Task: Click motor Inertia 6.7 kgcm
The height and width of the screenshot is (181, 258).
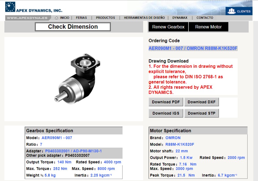Action: click(x=228, y=175)
